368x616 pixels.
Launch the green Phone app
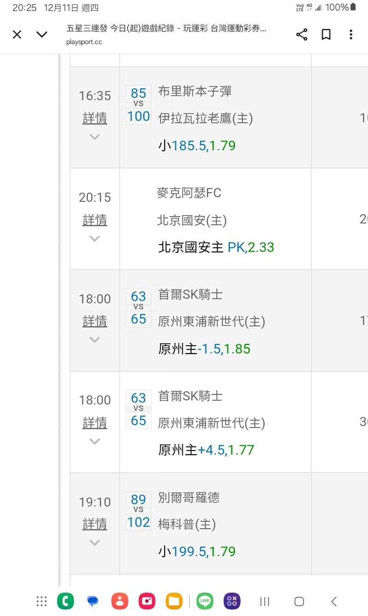(x=65, y=601)
